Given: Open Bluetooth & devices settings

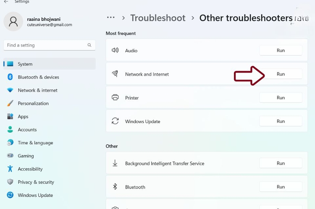Looking at the screenshot, I should (50, 77).
